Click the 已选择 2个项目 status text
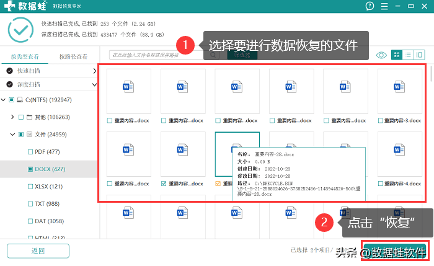Screen dimensions: 434x266 click(x=311, y=250)
